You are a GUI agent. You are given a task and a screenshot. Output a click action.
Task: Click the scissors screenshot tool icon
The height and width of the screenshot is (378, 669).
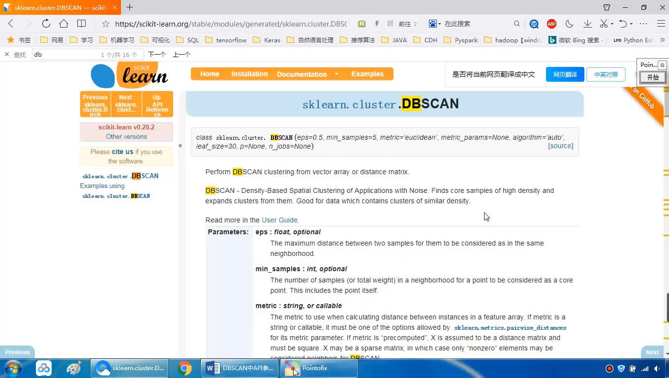604,24
